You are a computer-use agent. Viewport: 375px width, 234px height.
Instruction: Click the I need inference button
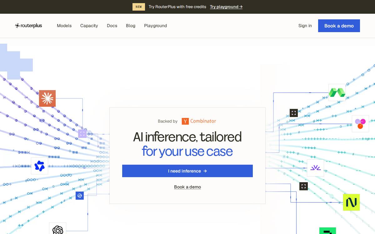(187, 171)
